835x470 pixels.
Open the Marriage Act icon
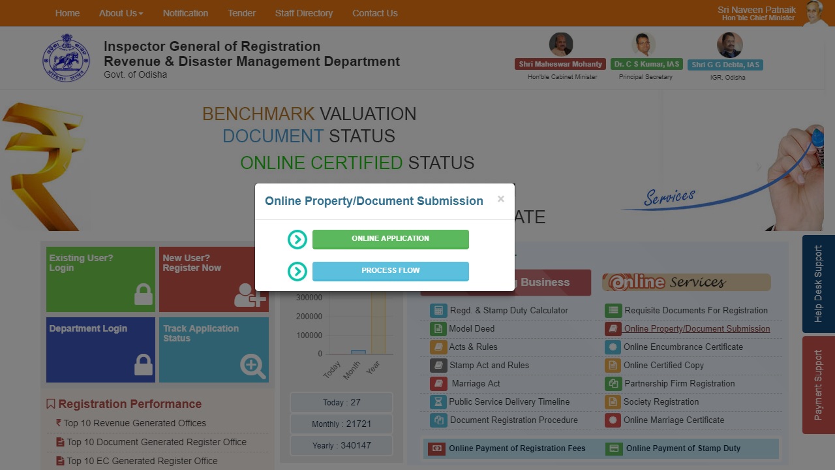coord(437,383)
